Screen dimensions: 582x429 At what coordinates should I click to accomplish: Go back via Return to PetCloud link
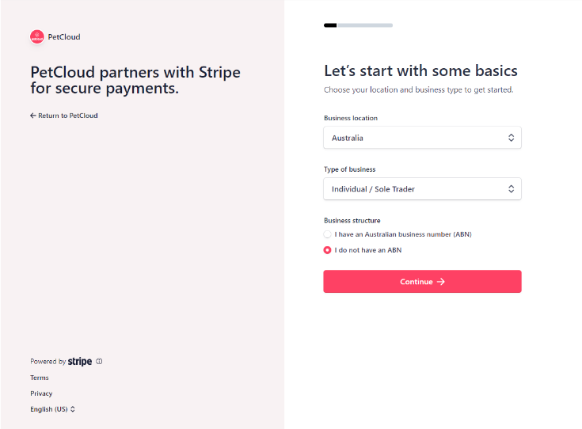[64, 116]
